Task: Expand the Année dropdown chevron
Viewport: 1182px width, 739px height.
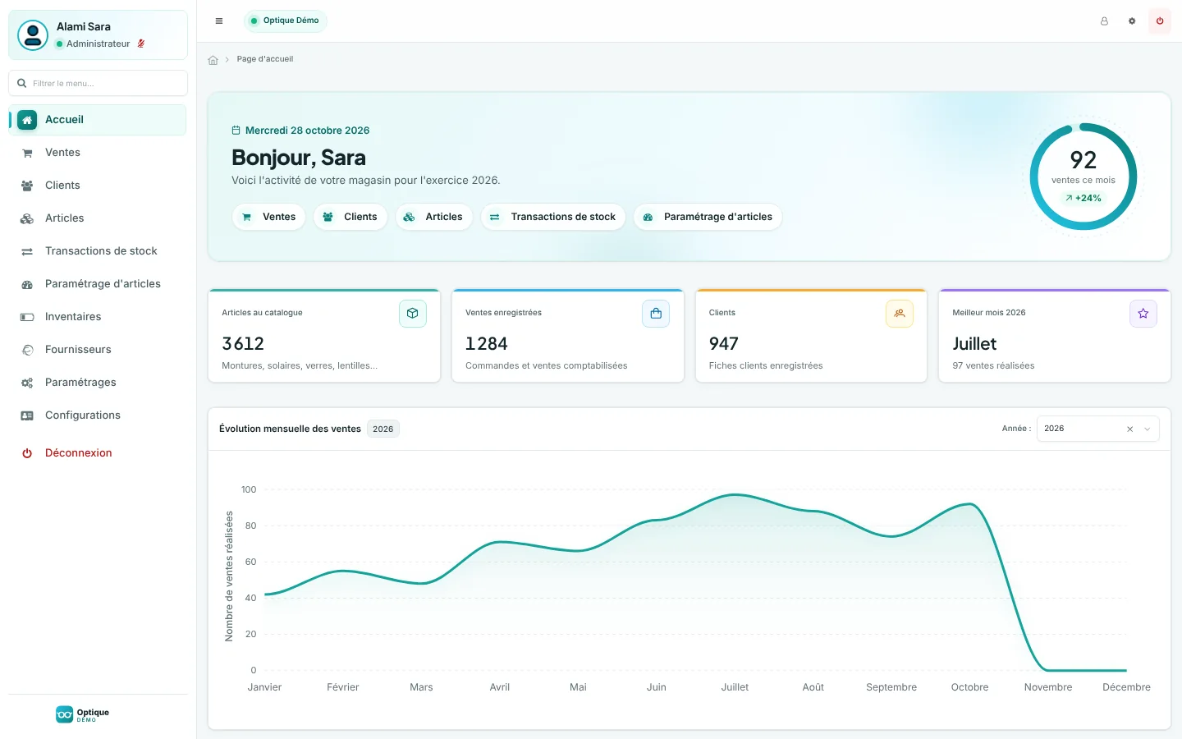Action: pos(1148,429)
